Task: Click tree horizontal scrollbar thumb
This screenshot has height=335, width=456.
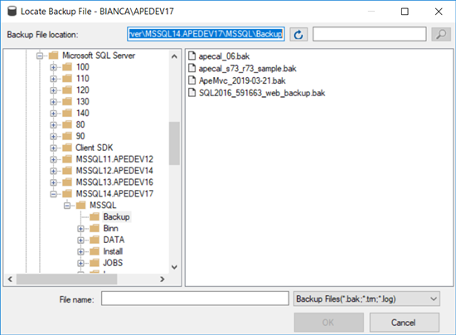Action: [67, 279]
